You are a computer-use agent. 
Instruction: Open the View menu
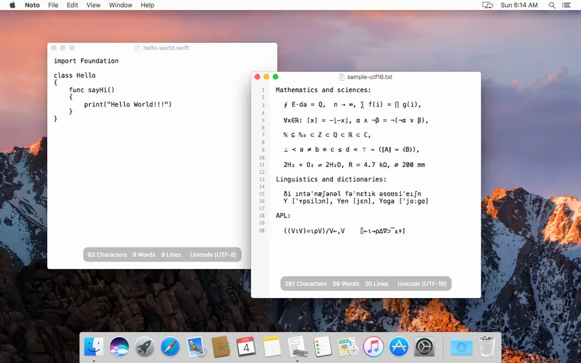(93, 5)
